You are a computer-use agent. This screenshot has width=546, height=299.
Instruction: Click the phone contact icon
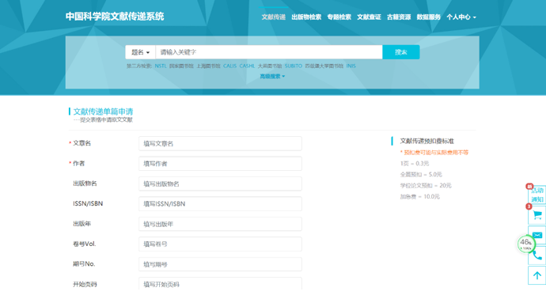point(537,255)
